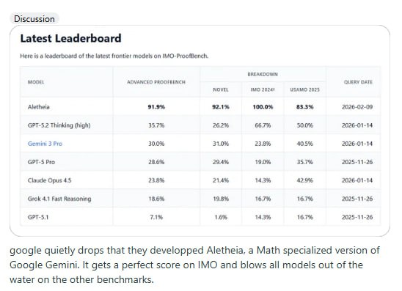Click the post title about Aletheia

pos(195,265)
